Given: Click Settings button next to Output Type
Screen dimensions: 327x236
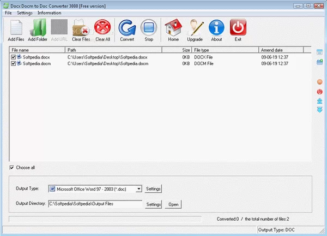Looking at the screenshot, I should point(153,189).
